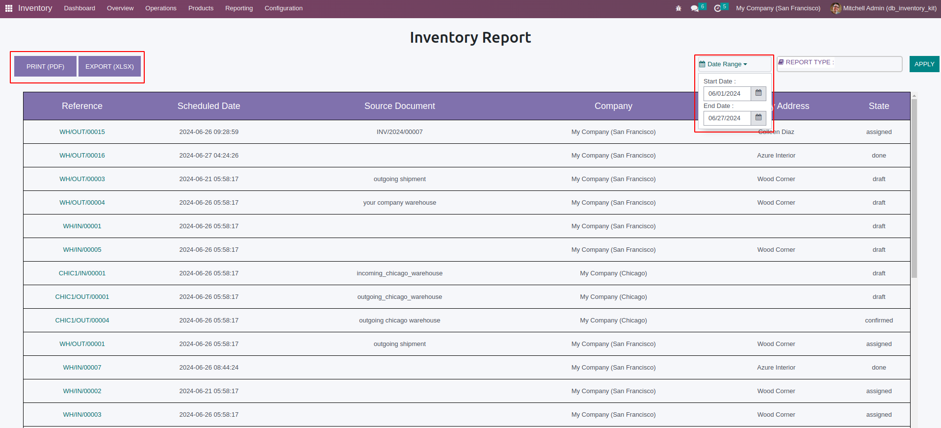941x428 pixels.
Task: Click Mitchell Admin user avatar
Action: [836, 8]
